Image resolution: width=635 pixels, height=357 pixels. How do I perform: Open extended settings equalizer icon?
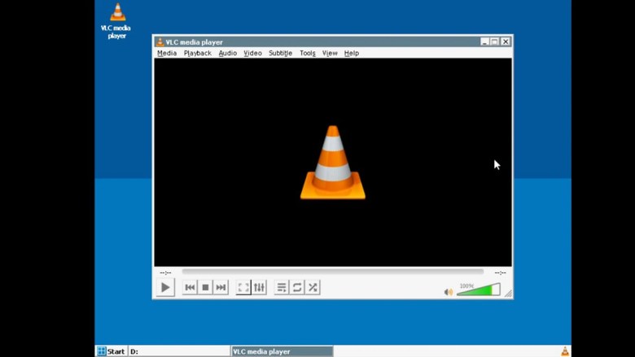click(x=259, y=287)
